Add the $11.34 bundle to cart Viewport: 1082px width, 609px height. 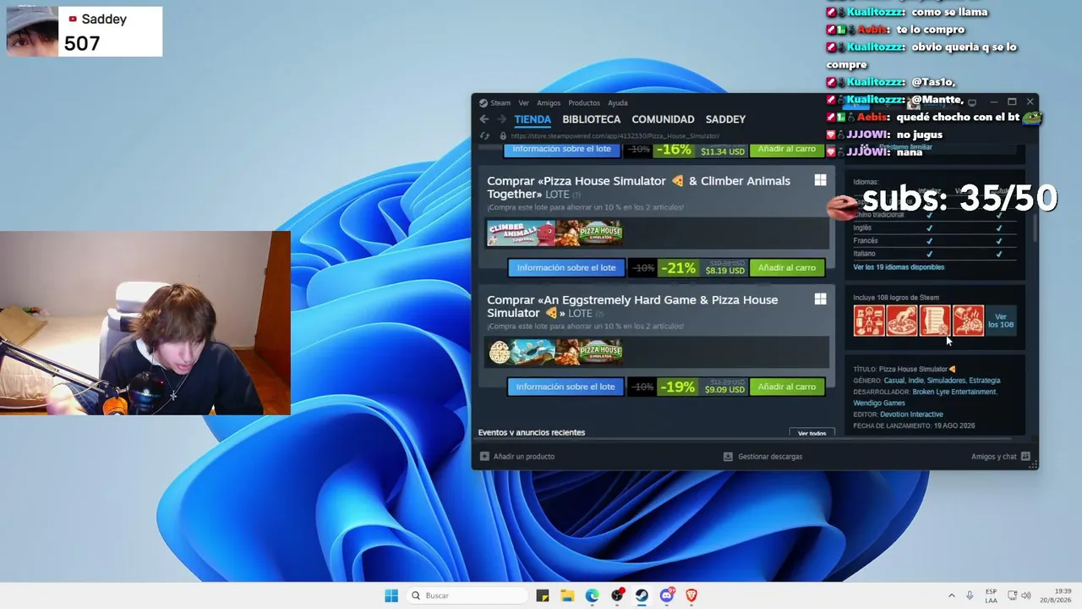pos(787,150)
